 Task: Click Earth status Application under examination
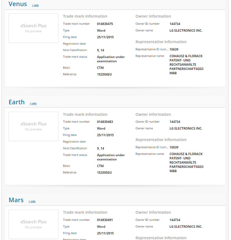tap(111, 157)
